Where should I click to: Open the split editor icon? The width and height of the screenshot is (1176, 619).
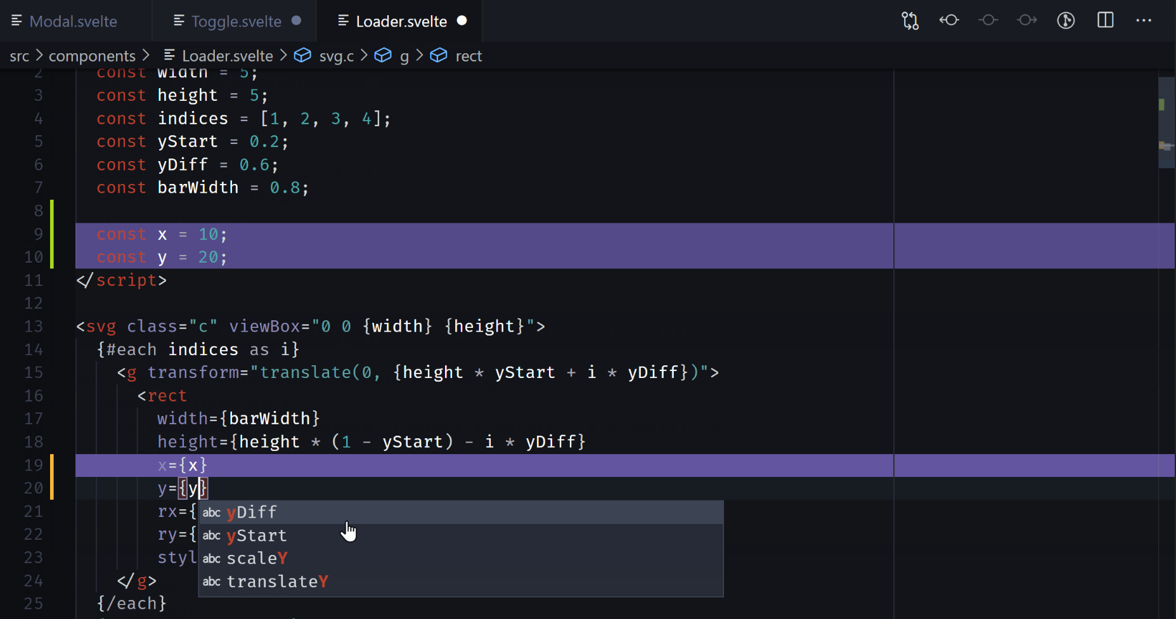[1106, 20]
